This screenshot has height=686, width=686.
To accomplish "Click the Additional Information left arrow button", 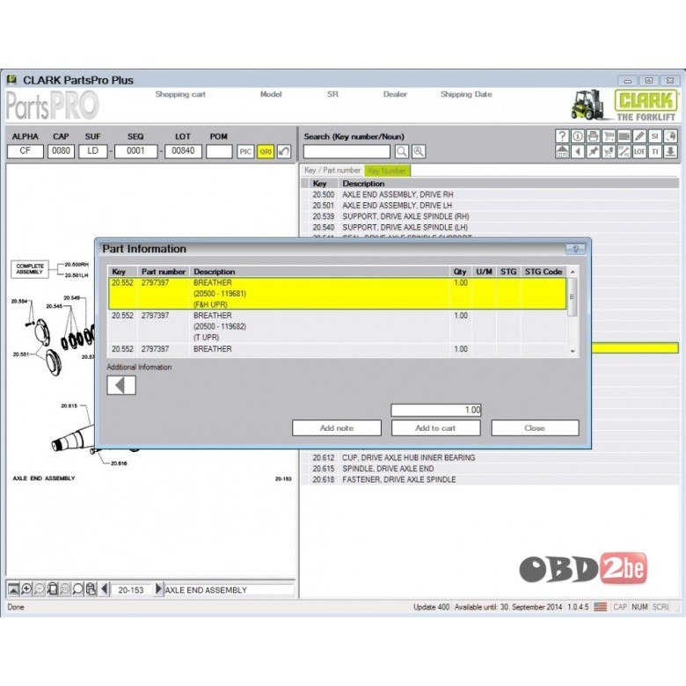I will click(x=121, y=385).
